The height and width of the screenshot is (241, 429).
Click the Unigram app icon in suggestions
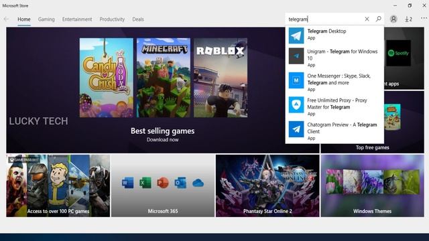tap(296, 56)
